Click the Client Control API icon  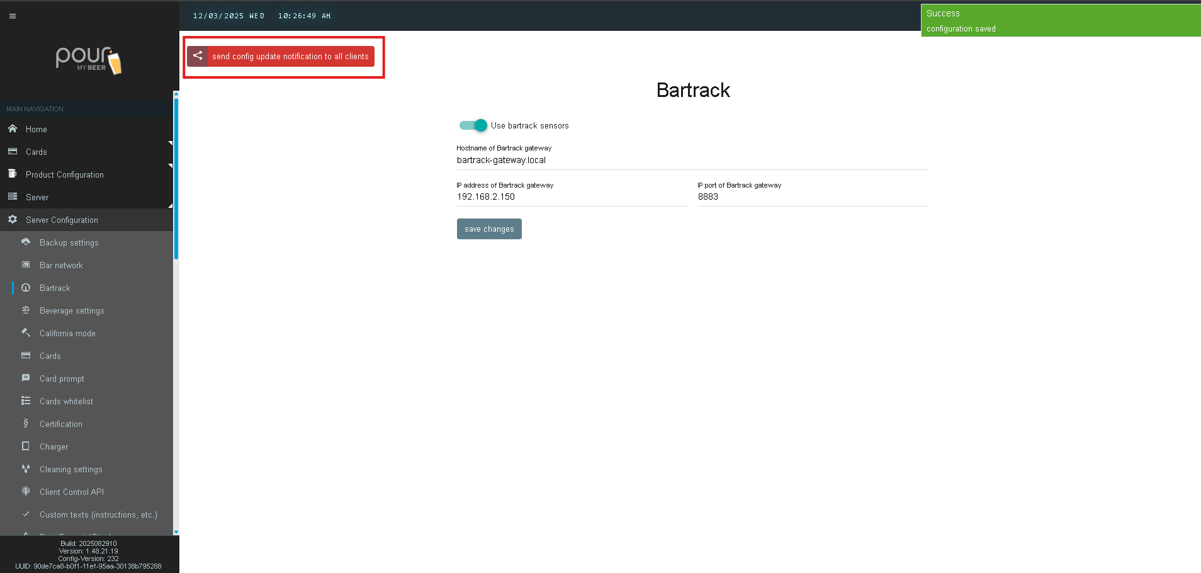[26, 492]
